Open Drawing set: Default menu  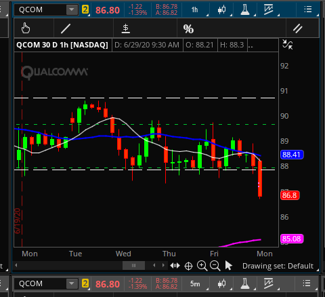pyautogui.click(x=278, y=266)
